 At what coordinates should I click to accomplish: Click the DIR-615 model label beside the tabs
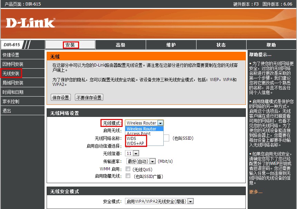pyautogui.click(x=12, y=45)
